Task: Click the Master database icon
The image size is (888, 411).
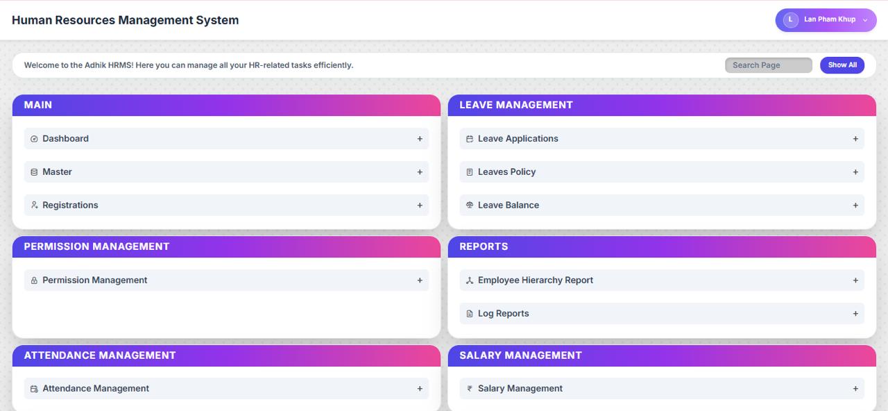Action: coord(34,172)
